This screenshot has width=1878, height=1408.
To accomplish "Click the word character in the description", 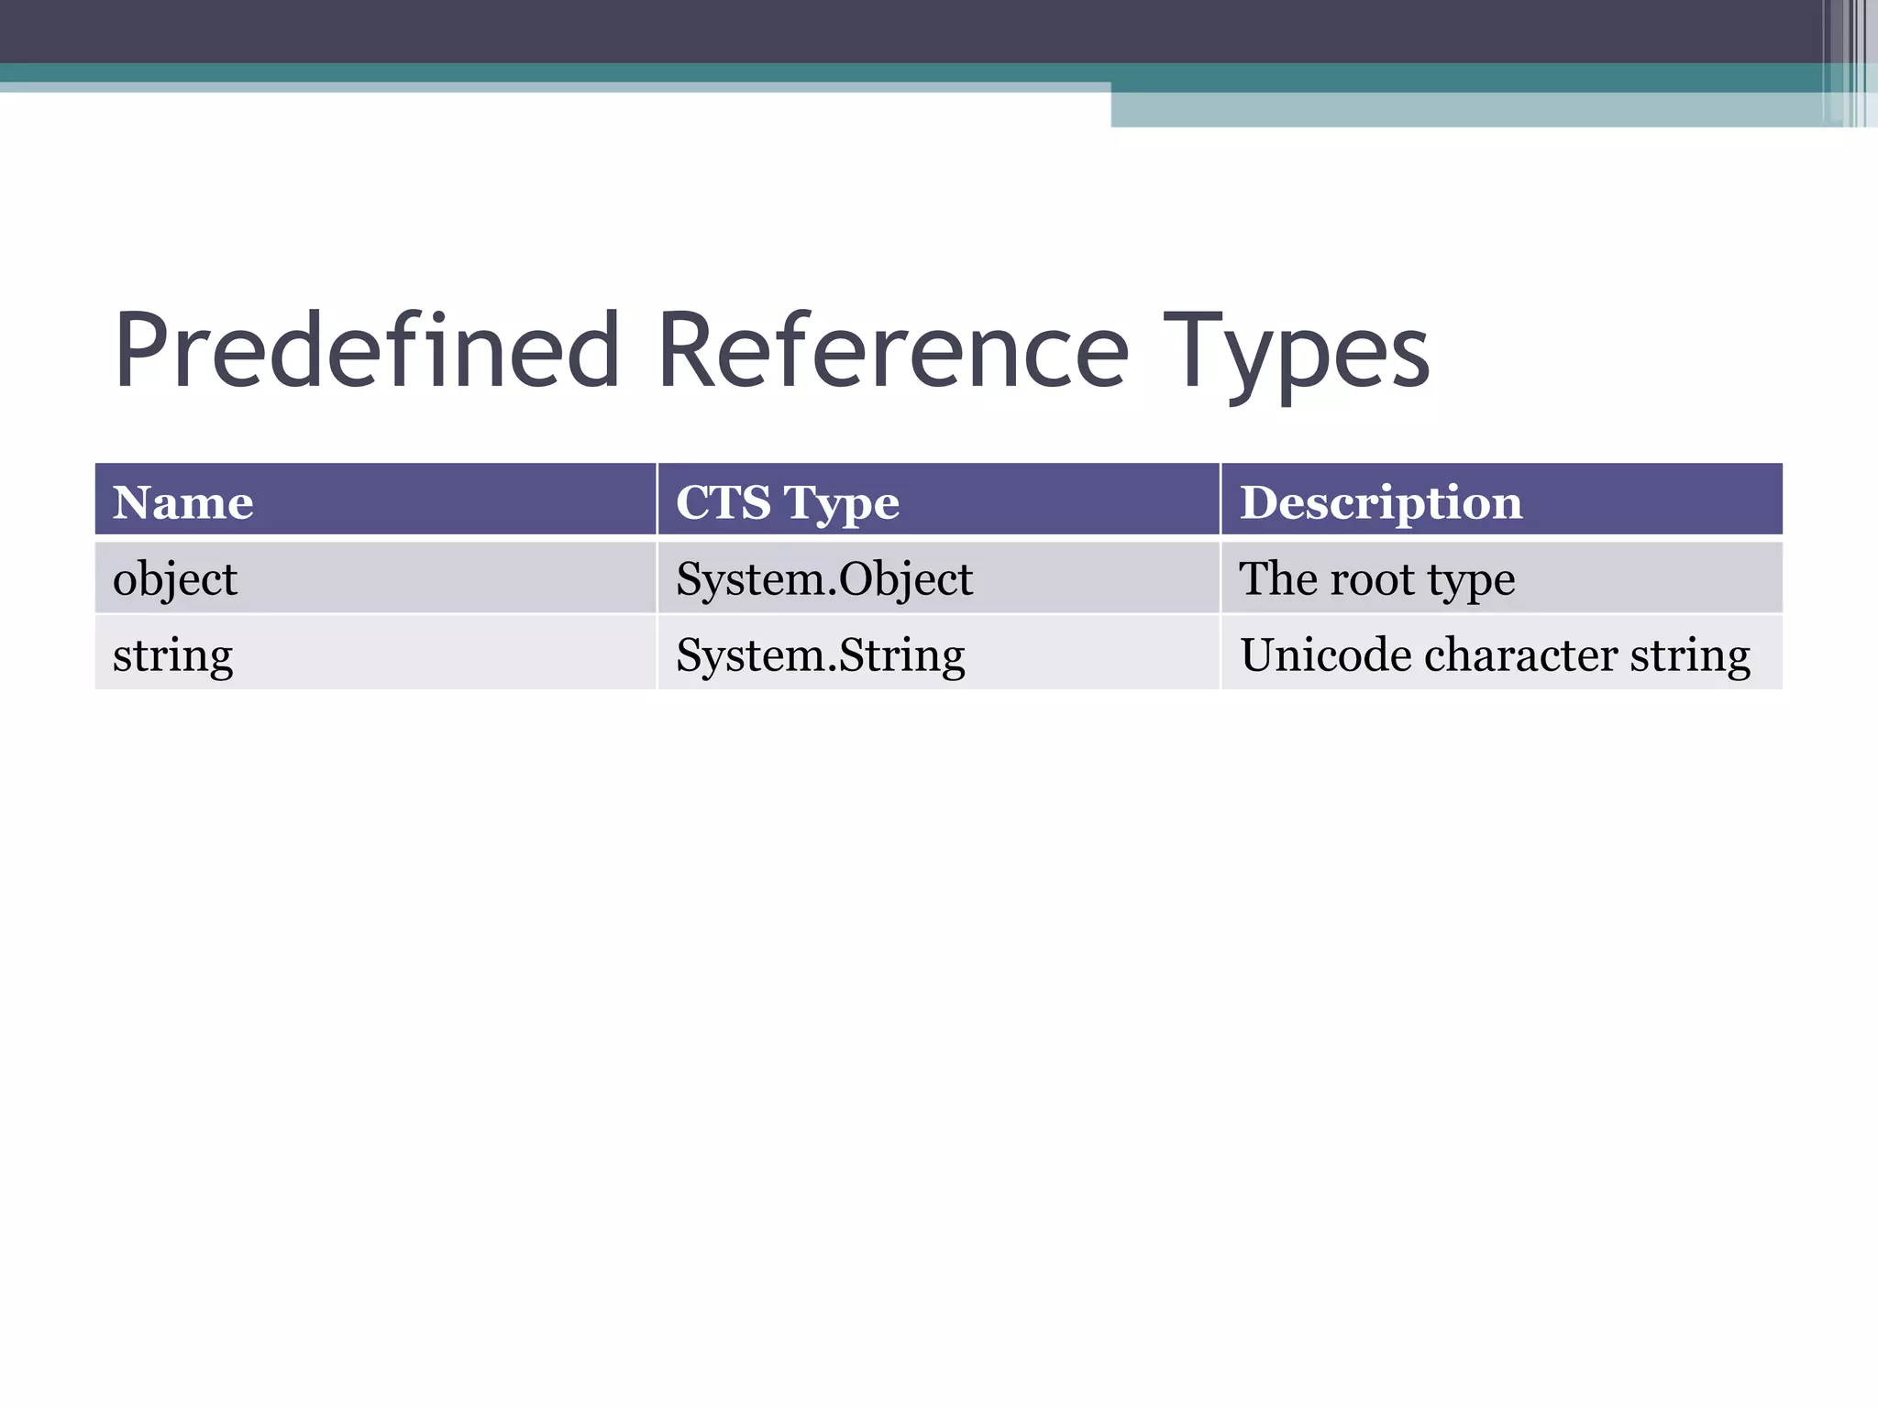I will (1520, 655).
